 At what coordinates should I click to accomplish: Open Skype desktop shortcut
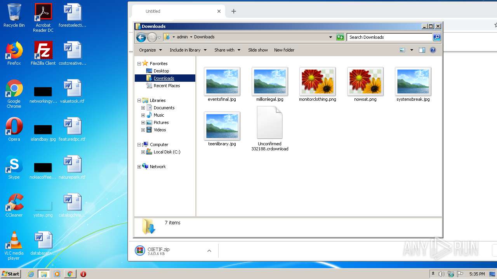(14, 167)
